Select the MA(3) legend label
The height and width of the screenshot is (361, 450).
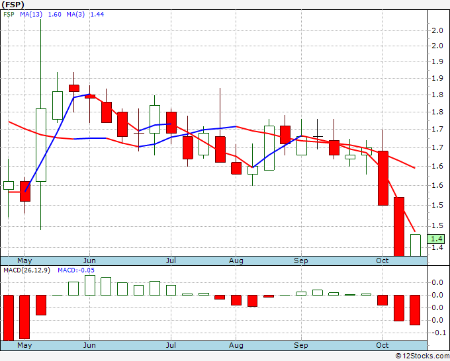pos(76,14)
